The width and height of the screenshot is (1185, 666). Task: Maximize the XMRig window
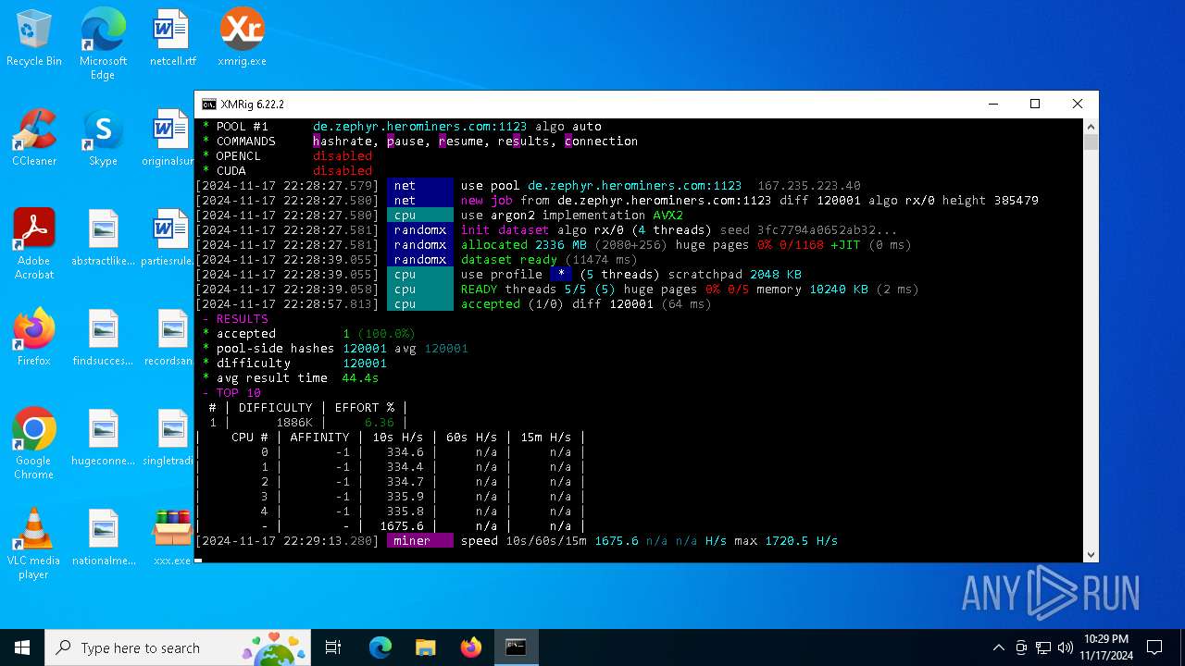[1035, 105]
